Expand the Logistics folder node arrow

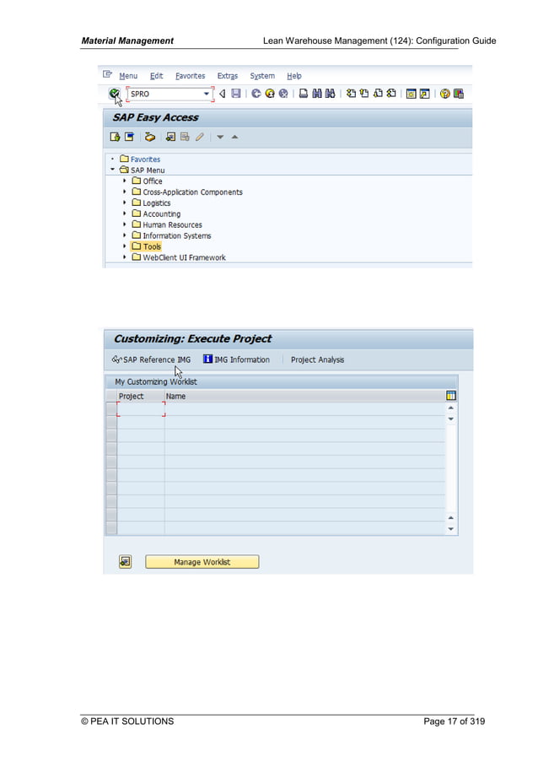[x=125, y=203]
